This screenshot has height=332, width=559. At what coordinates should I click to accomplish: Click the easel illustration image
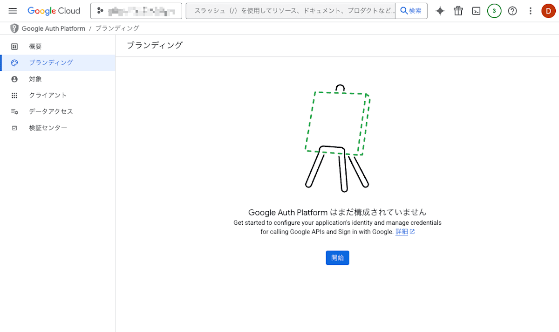(x=337, y=138)
